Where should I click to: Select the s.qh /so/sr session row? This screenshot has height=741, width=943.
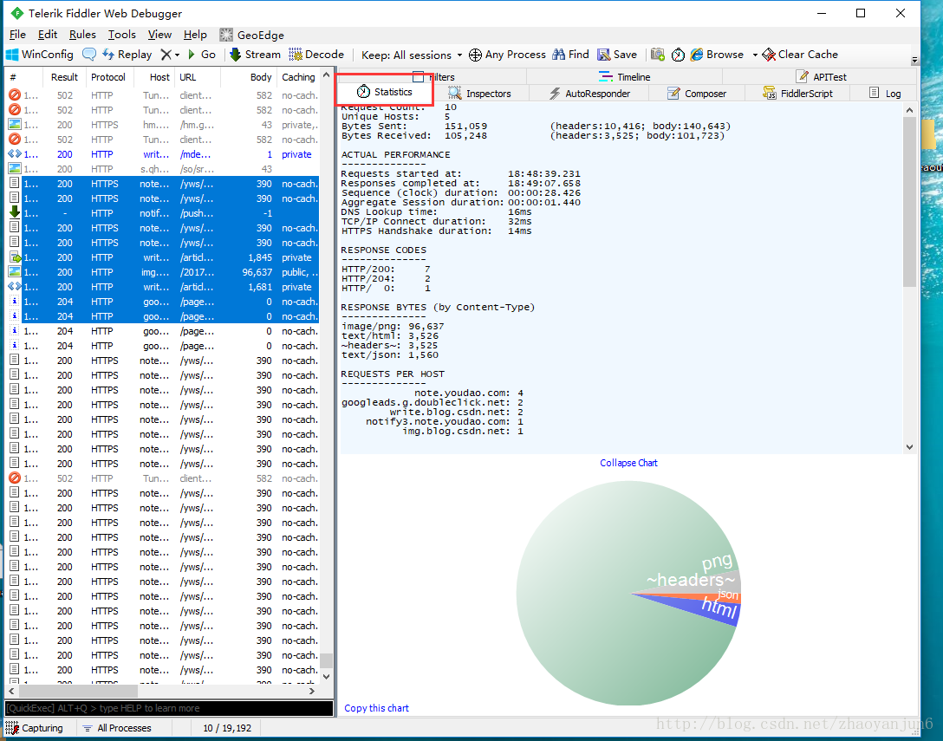pos(162,169)
